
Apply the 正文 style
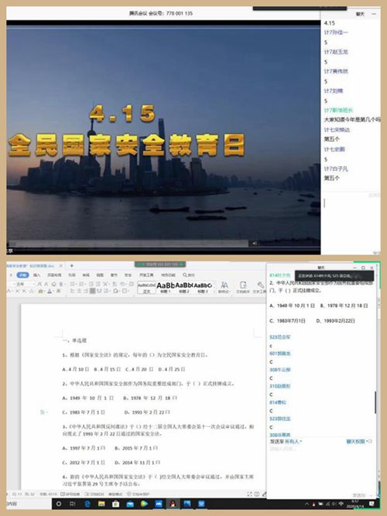point(146,288)
